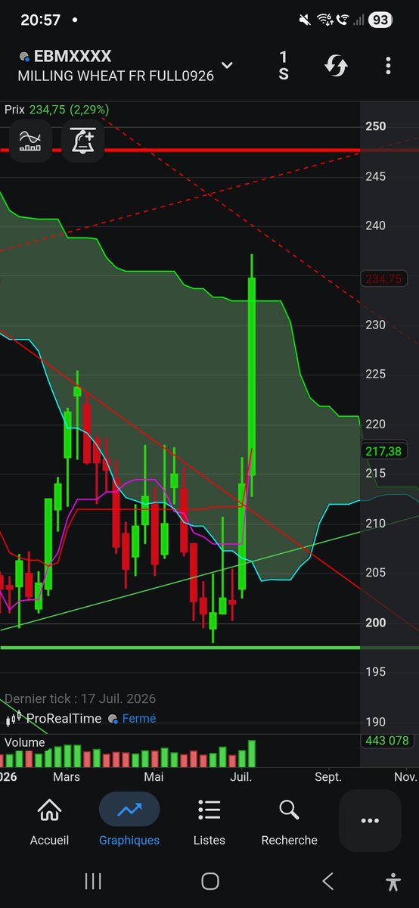Tap MILLING WHEAT FR FULL0926 label
Image resolution: width=419 pixels, height=908 pixels.
tap(116, 76)
